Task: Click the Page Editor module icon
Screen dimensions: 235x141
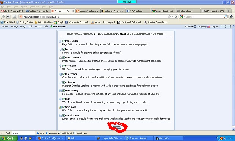Action: [60, 41]
